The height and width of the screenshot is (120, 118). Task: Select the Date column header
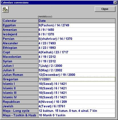tap(77, 21)
